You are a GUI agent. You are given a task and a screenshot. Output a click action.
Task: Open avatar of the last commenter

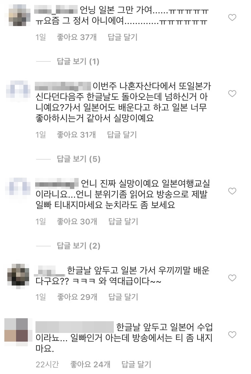point(16,330)
